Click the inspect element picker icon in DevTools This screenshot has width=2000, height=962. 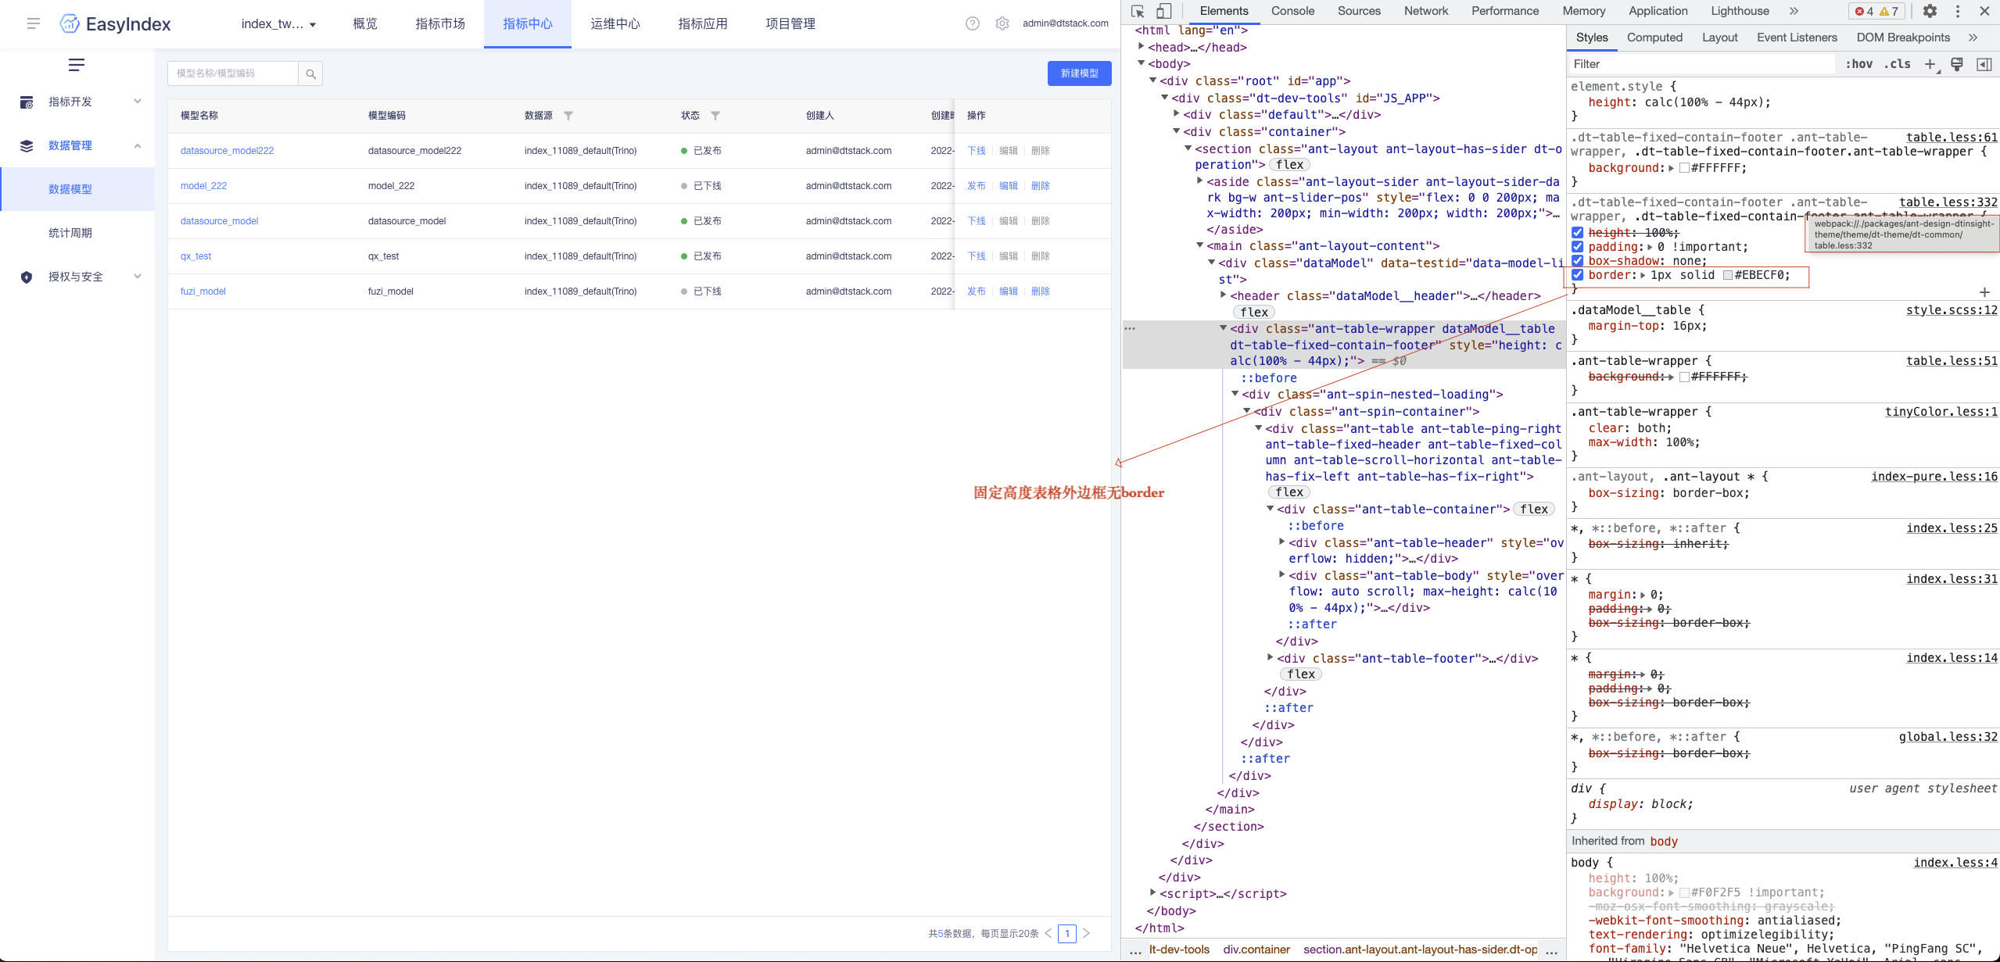pyautogui.click(x=1139, y=11)
